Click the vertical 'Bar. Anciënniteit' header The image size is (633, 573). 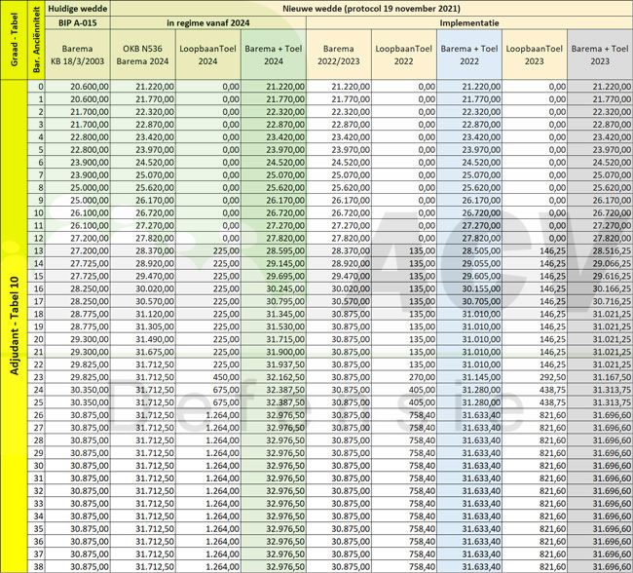pyautogui.click(x=36, y=40)
